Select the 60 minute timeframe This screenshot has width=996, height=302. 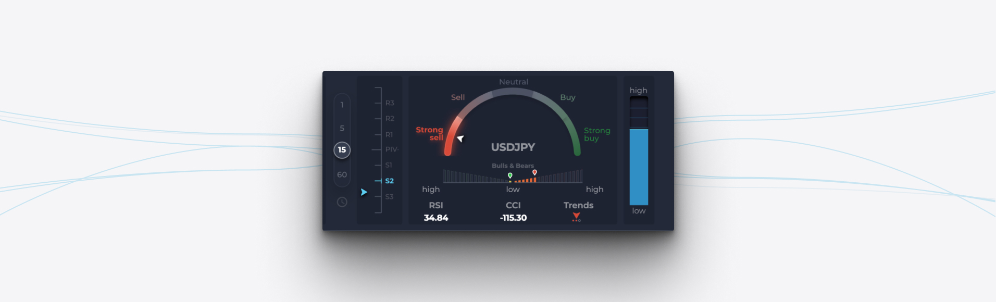point(342,174)
